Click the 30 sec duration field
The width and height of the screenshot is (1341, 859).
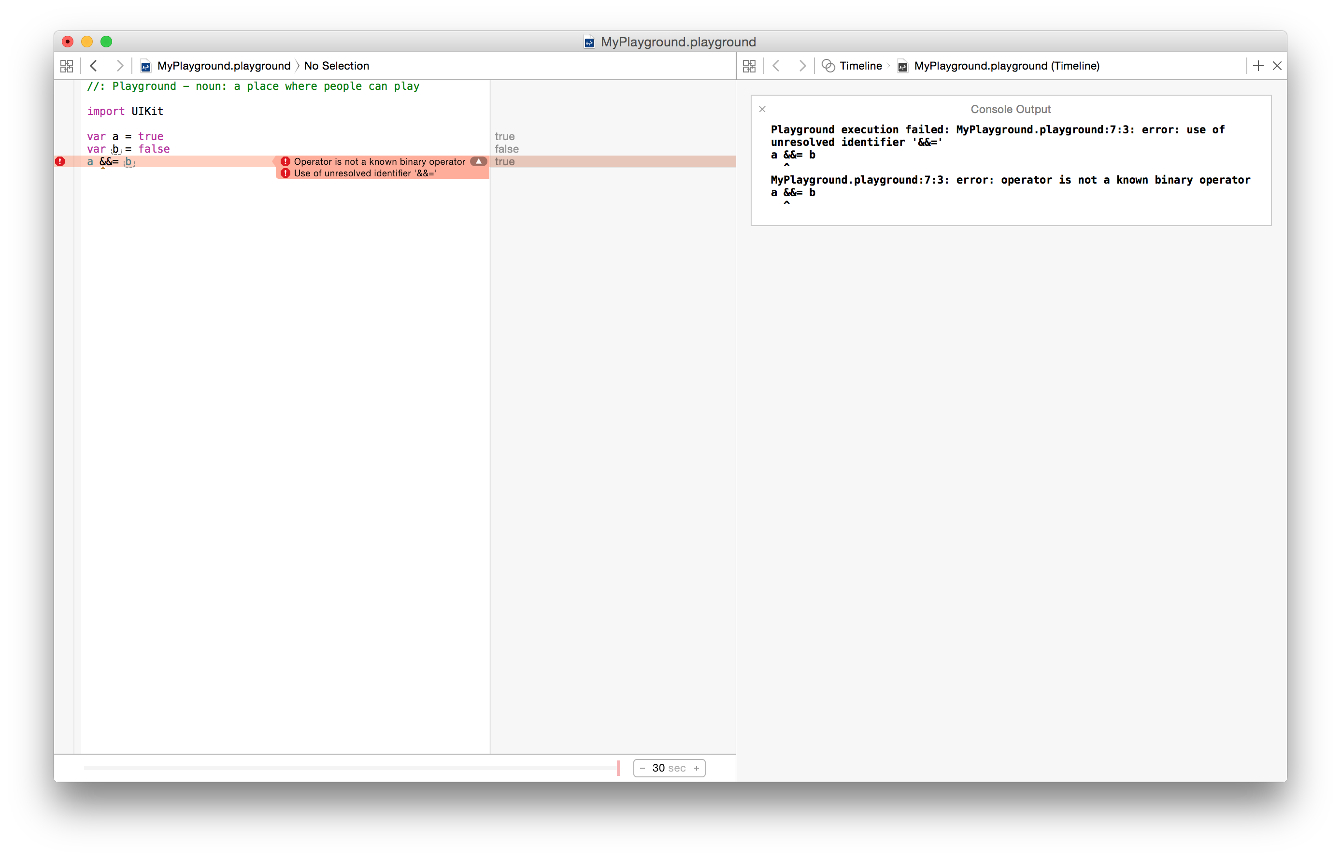click(669, 768)
